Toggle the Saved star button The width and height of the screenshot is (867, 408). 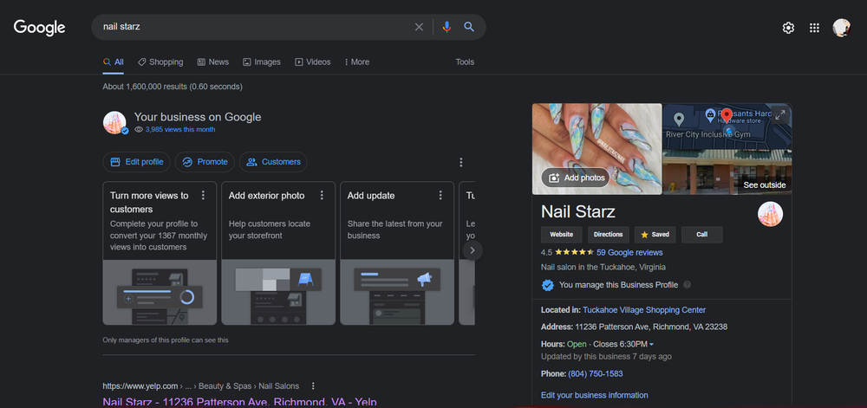(x=655, y=235)
